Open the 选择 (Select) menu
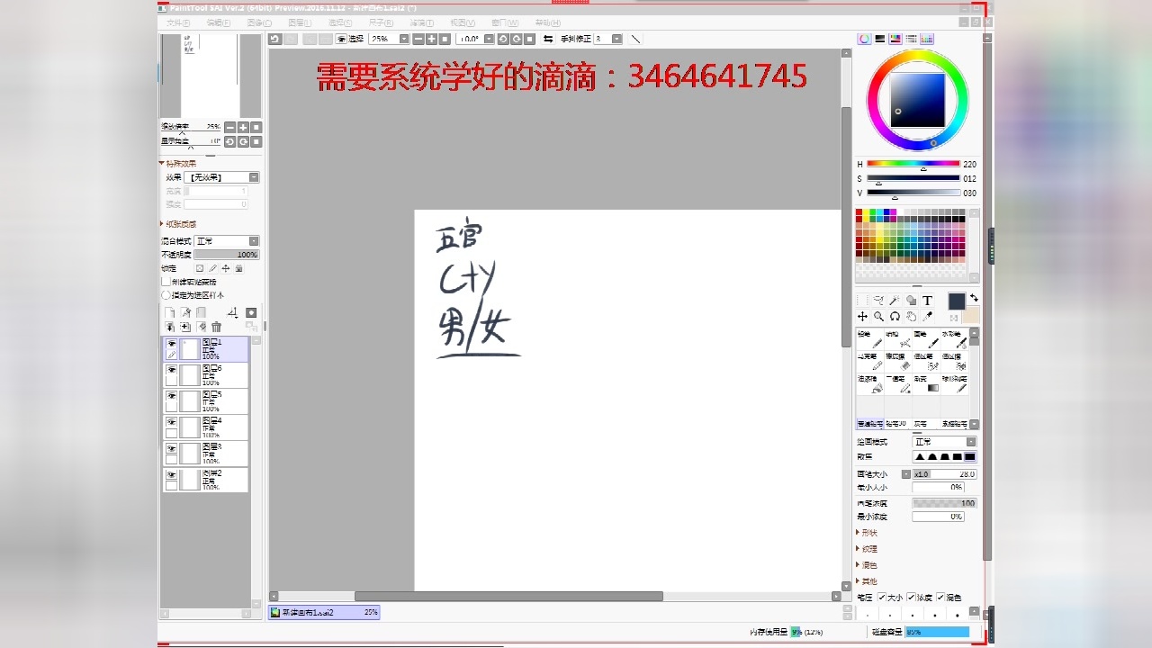 click(339, 22)
